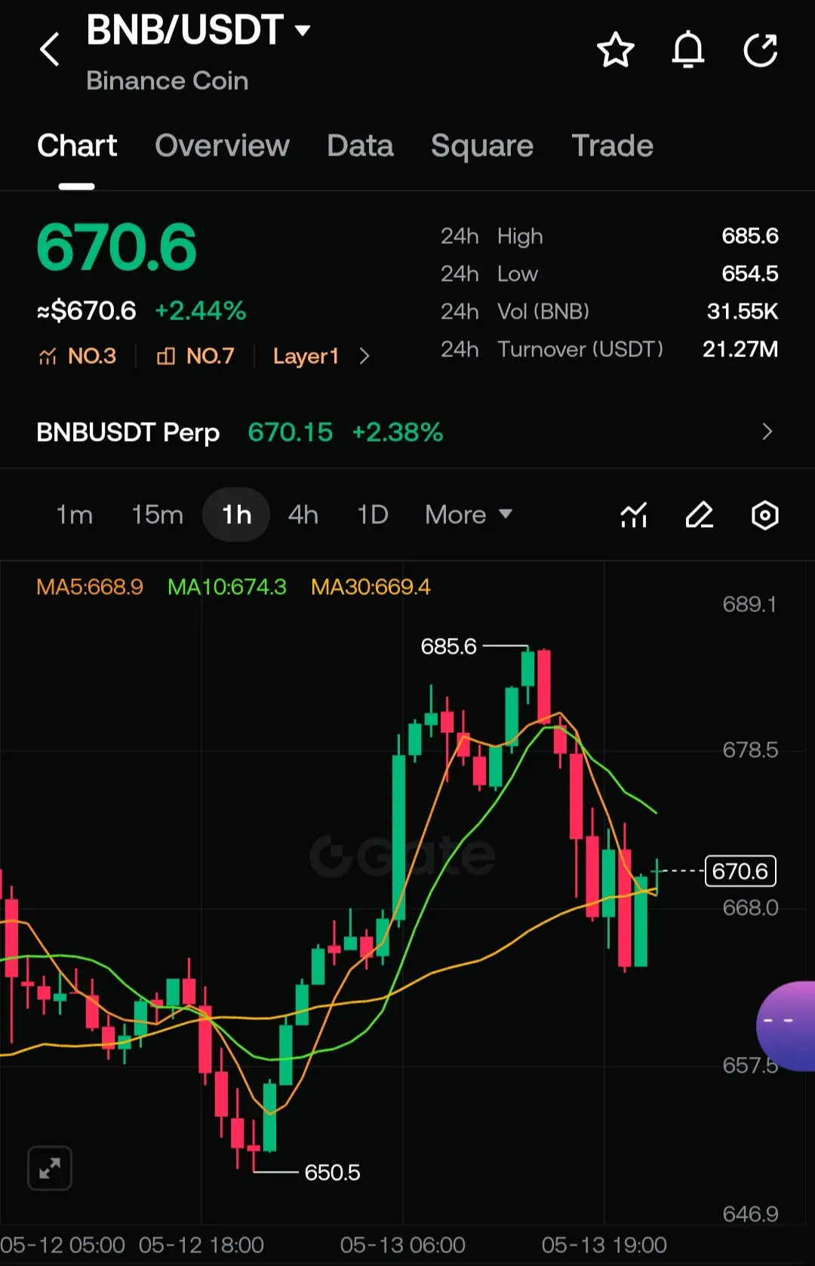
Task: Tap the 05-12 18:00 time axis label
Action: [x=201, y=1245]
